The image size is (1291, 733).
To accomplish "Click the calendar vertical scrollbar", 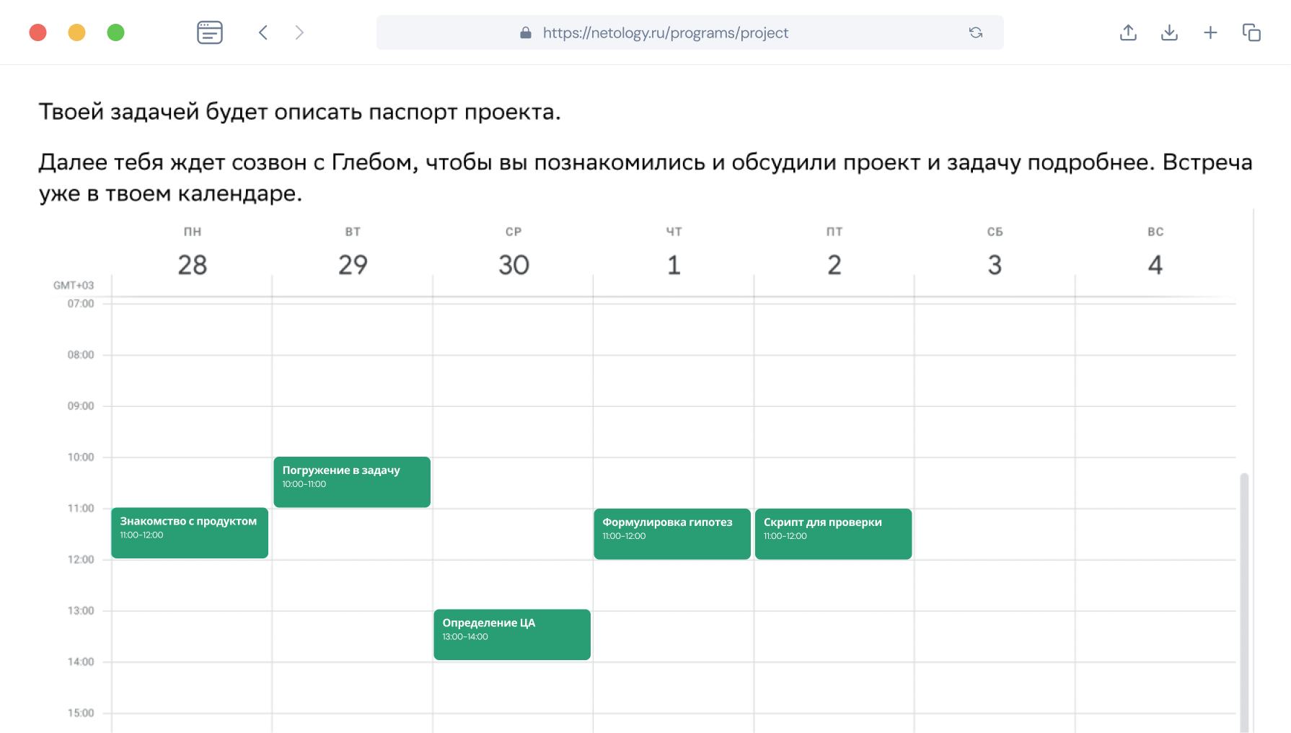I will pyautogui.click(x=1243, y=599).
